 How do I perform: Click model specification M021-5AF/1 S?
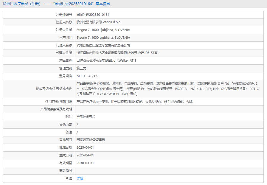point(87,76)
